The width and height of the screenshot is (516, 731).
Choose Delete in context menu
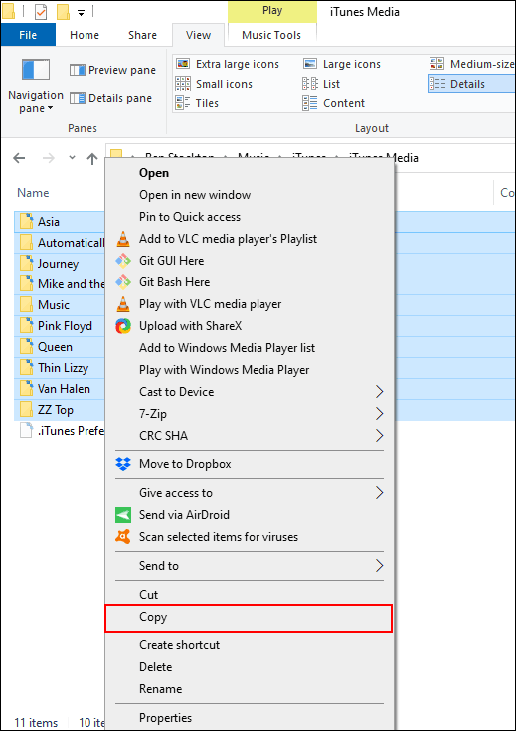250,667
